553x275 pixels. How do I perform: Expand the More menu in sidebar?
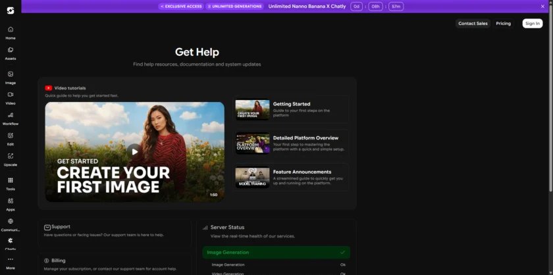(11, 263)
